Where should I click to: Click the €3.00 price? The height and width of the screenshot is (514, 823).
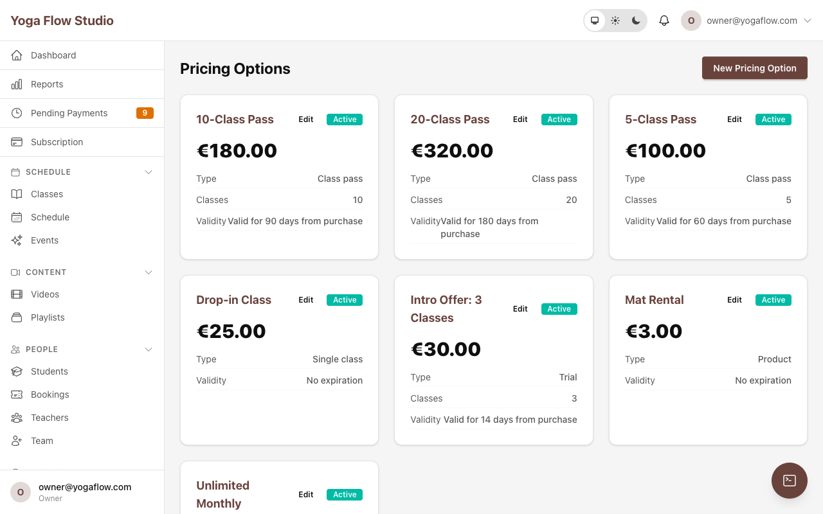(654, 332)
